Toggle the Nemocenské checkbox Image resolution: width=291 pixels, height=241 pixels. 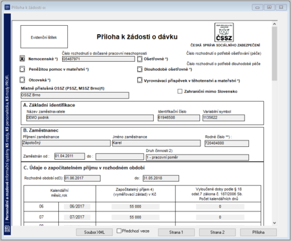[x=22, y=59]
